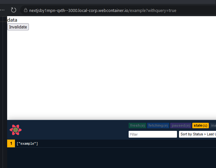216x168 pixels.
Task: Toggle the stale(1) status filter
Action: tap(200, 126)
